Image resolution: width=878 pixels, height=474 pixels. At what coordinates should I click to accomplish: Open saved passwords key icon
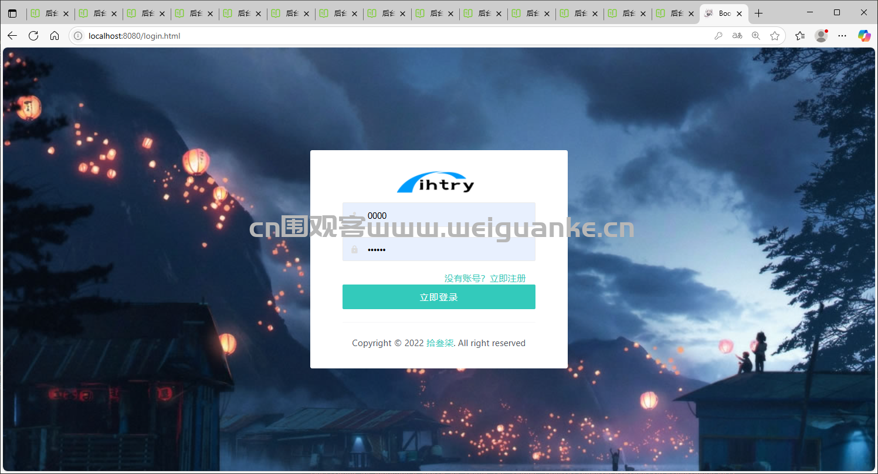718,36
